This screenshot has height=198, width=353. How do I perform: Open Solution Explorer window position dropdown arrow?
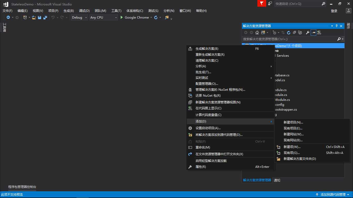[332, 26]
